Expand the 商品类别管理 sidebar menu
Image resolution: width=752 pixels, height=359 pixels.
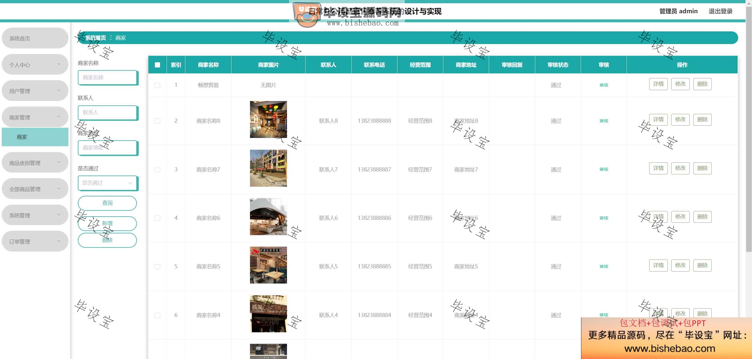click(x=35, y=163)
